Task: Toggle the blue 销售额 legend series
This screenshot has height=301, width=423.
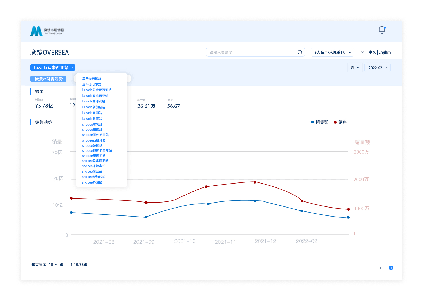Action: 319,122
